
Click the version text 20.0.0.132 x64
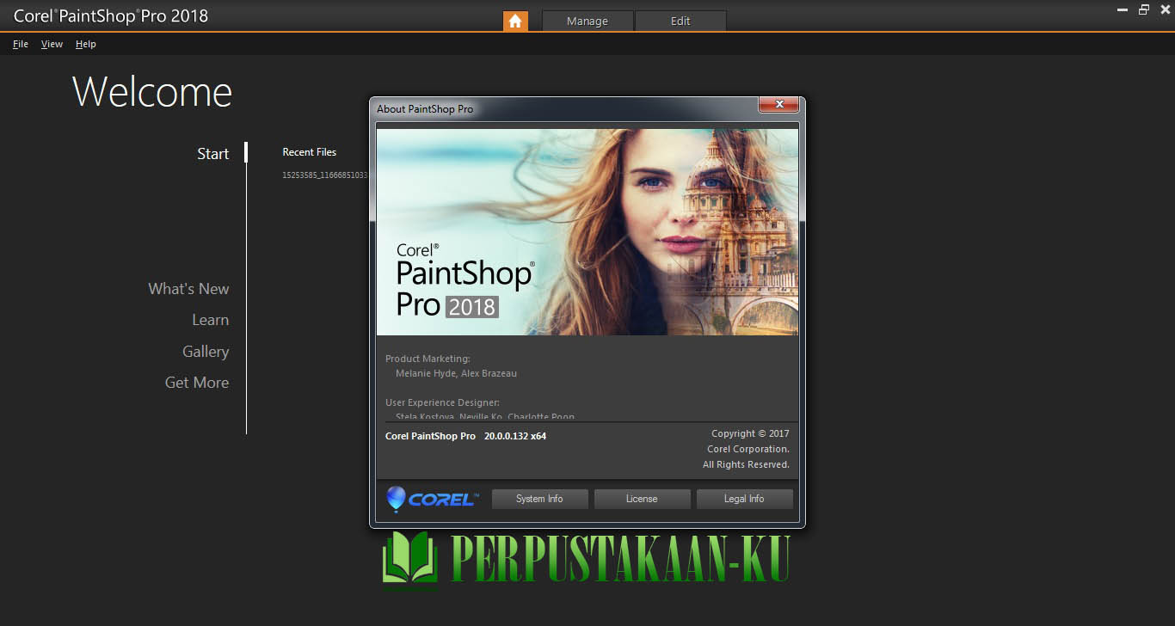[x=515, y=436]
